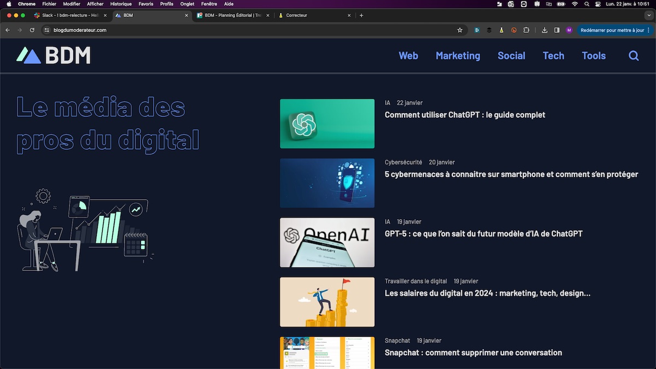Click the Buffer stacked-layers extension icon
The height and width of the screenshot is (369, 656).
[x=489, y=30]
